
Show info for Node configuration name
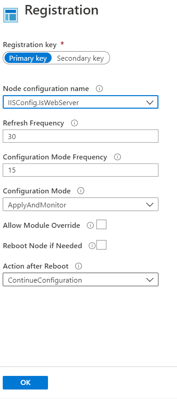99,89
